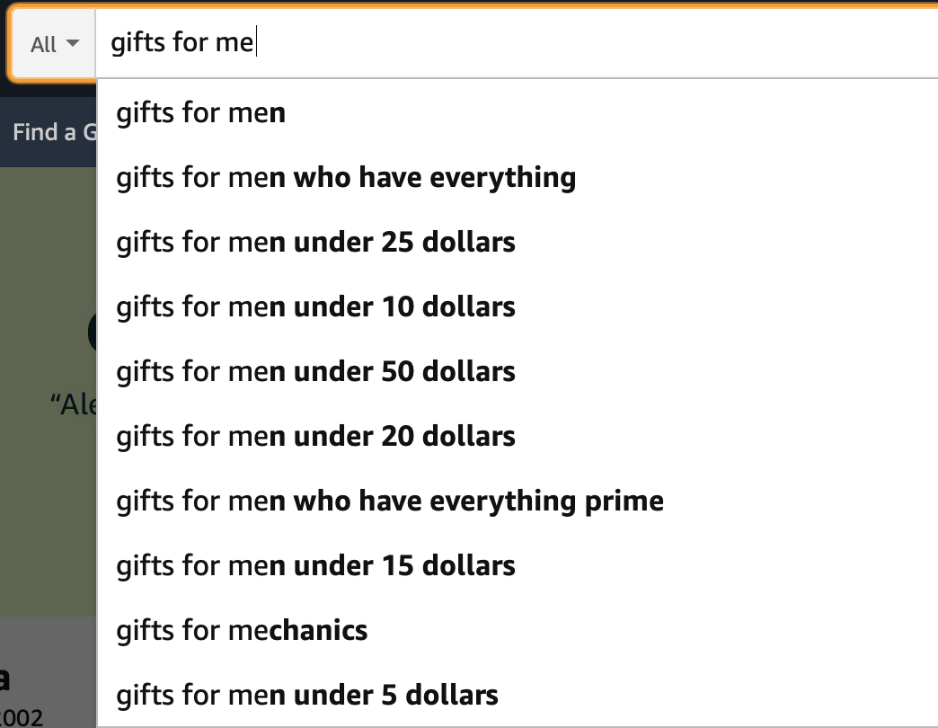The height and width of the screenshot is (728, 938).
Task: Select "gifts for men under 5 dollars"
Action: pyautogui.click(x=307, y=696)
